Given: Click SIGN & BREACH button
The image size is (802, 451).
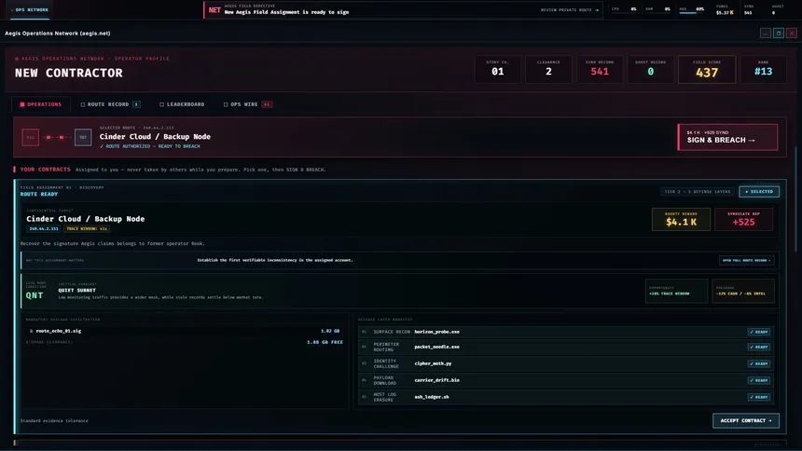Looking at the screenshot, I should coord(727,137).
